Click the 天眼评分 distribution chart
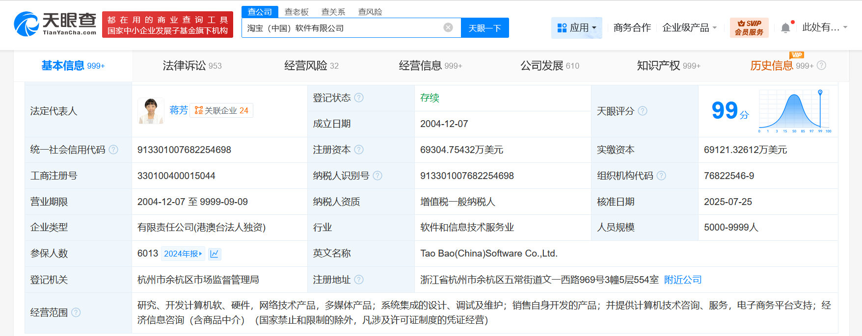The image size is (862, 336). click(795, 111)
